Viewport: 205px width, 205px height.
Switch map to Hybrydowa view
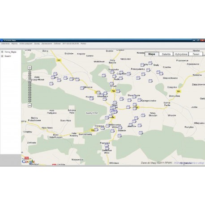coord(181,54)
